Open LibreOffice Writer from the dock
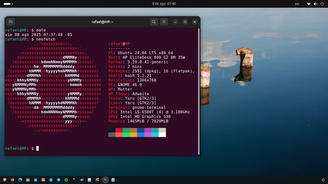 [35, 180]
